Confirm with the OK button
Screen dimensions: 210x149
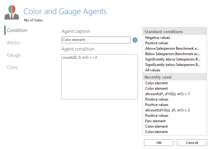coord(159,143)
